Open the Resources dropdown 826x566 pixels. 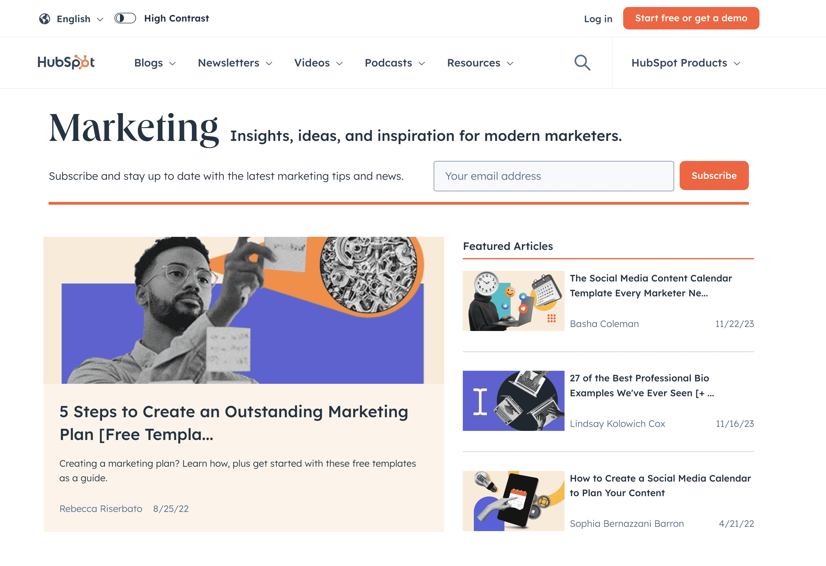(480, 63)
